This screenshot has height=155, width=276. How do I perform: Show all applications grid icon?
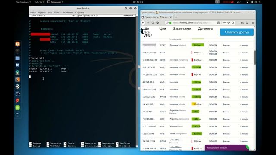17,115
